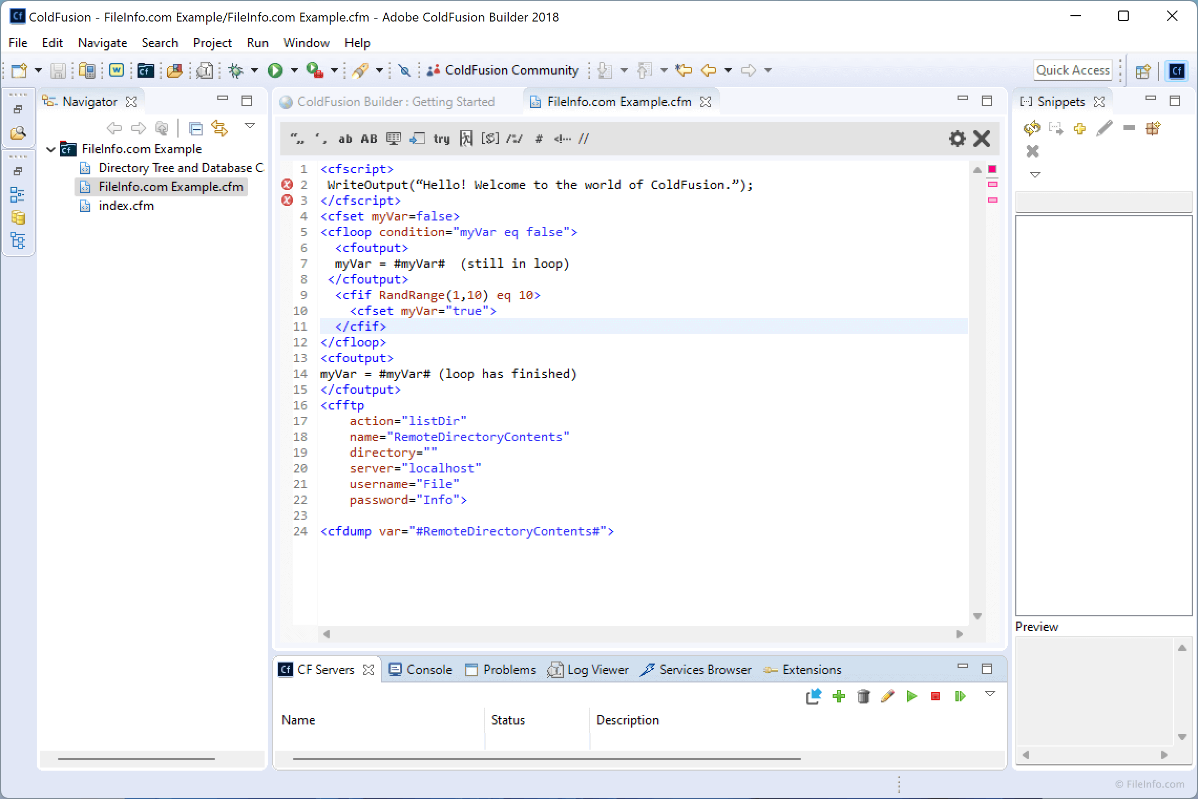Switch to the Console tab
Viewport: 1198px width, 799px height.
421,670
